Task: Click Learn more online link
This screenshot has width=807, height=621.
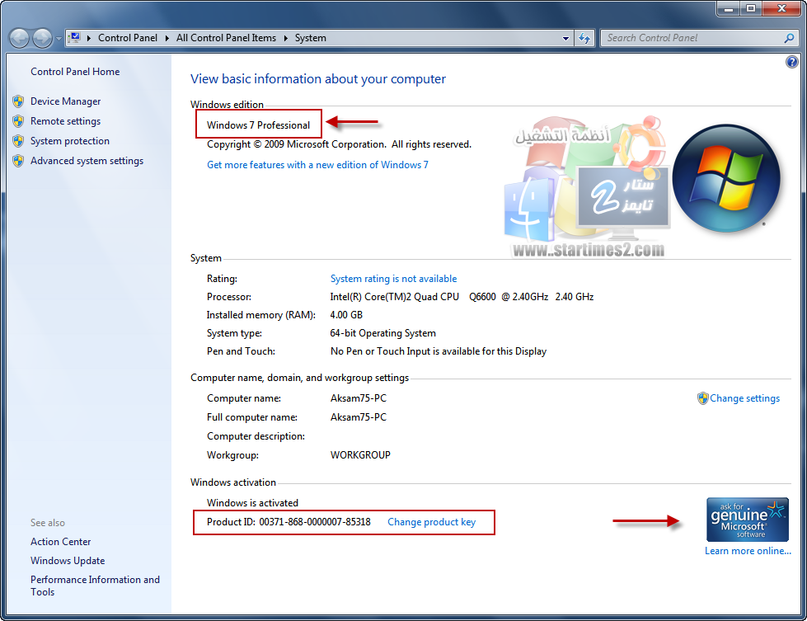Action: click(748, 551)
